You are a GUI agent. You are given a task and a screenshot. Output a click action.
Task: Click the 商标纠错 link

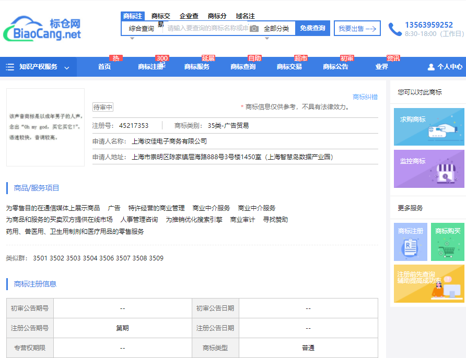(365, 97)
